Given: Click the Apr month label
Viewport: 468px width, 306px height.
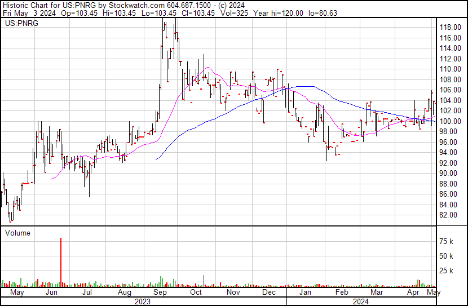Looking at the screenshot, I should 413,292.
